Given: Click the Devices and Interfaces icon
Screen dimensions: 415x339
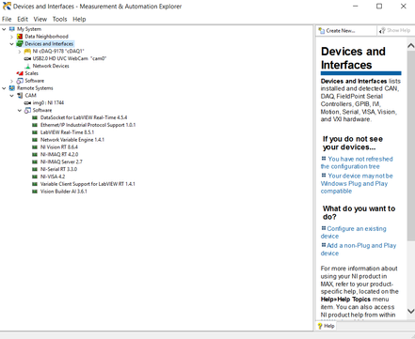Looking at the screenshot, I should [x=20, y=44].
